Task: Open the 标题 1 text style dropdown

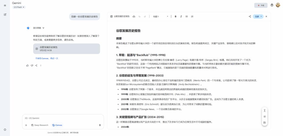Action: [161, 16]
